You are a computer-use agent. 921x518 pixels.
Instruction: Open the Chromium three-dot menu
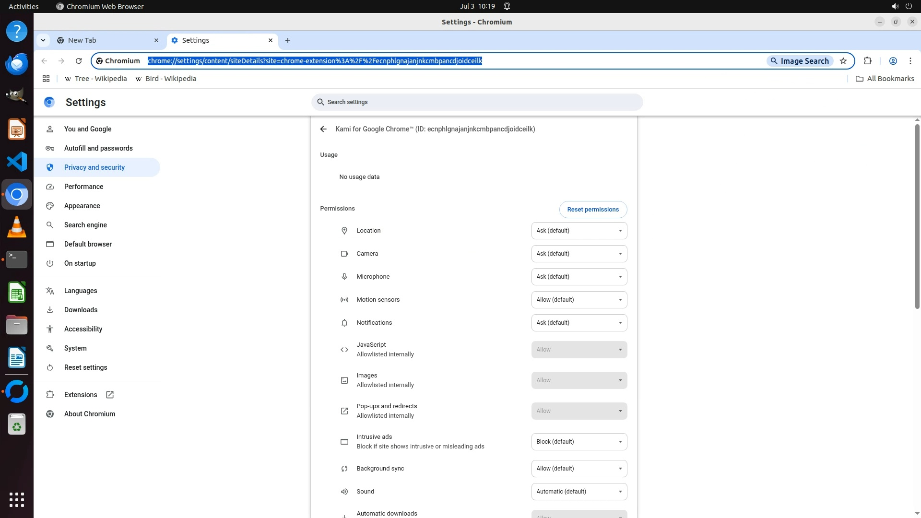(x=910, y=61)
